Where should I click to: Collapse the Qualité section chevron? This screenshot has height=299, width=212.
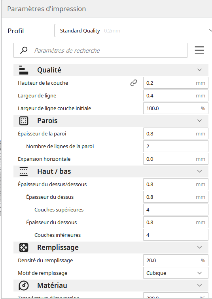[x=199, y=70]
